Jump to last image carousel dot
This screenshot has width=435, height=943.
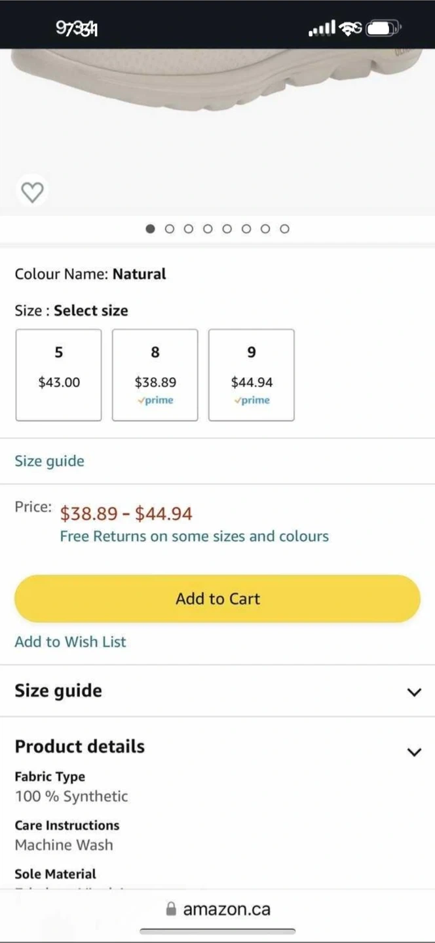[x=284, y=229]
